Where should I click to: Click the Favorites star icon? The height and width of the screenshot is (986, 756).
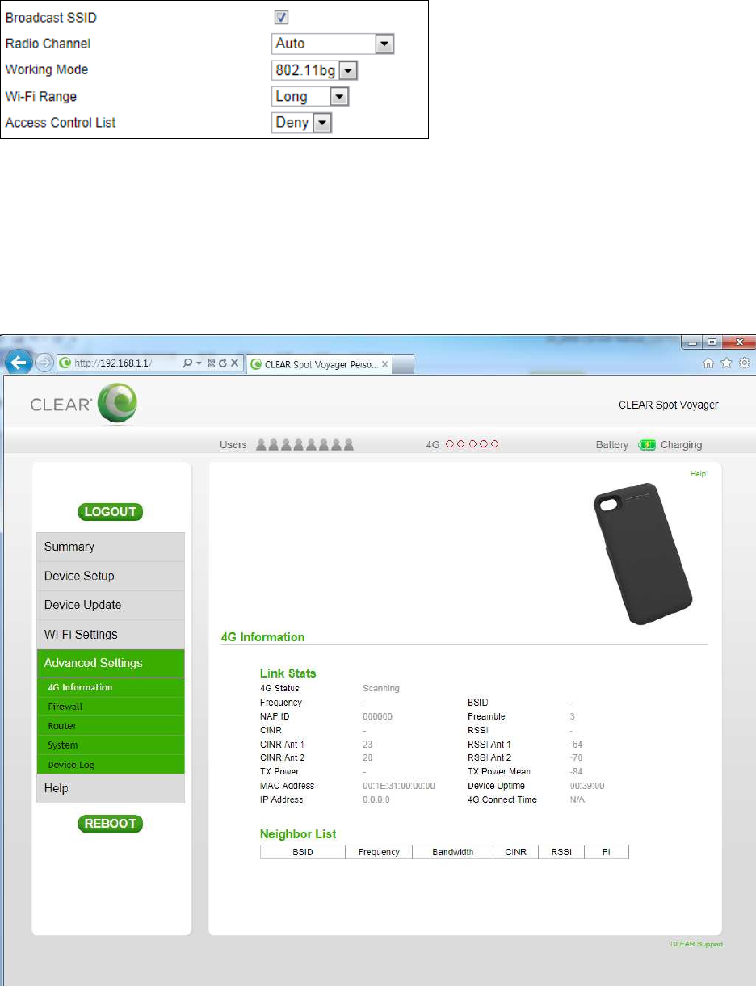point(726,363)
